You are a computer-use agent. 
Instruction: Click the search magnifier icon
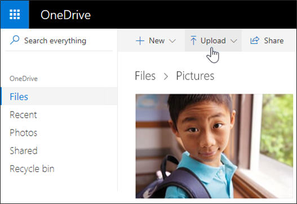(x=15, y=40)
